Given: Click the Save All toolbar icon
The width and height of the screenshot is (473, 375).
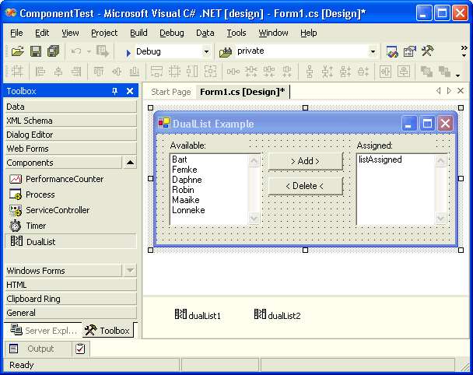Looking at the screenshot, I should pyautogui.click(x=54, y=51).
